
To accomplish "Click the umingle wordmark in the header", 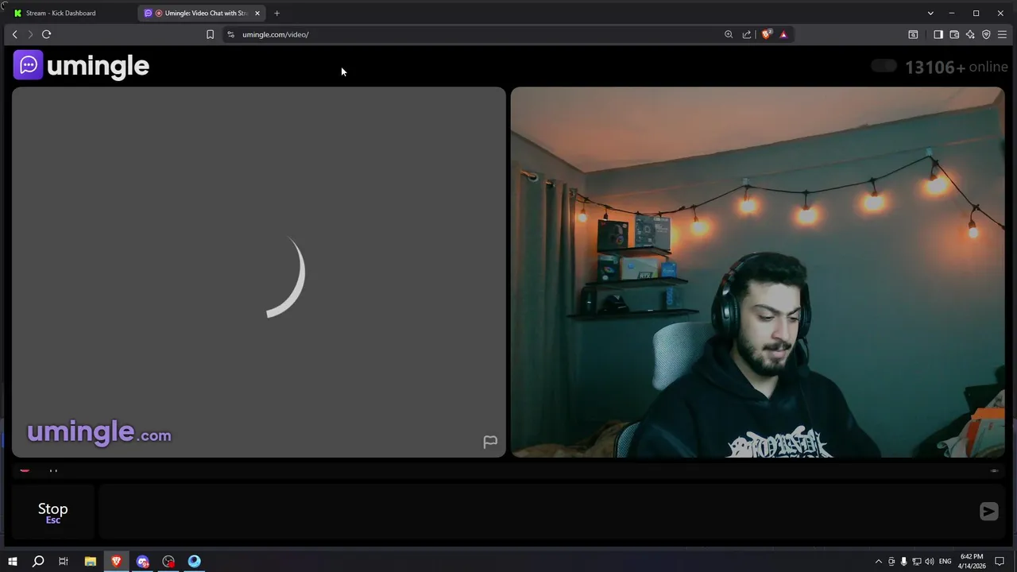I will [x=98, y=66].
